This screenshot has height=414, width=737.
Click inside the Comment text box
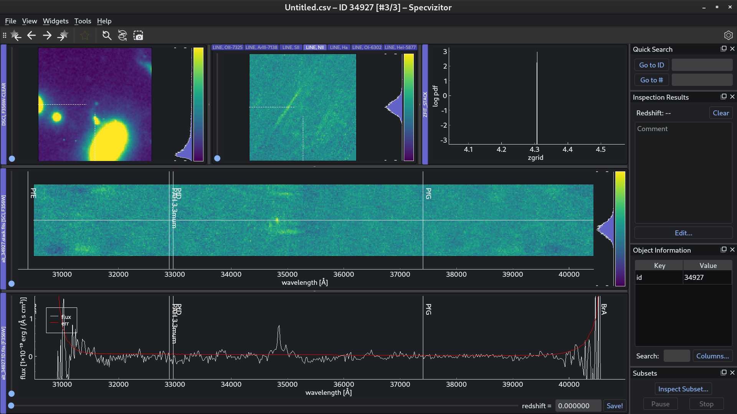pos(683,172)
